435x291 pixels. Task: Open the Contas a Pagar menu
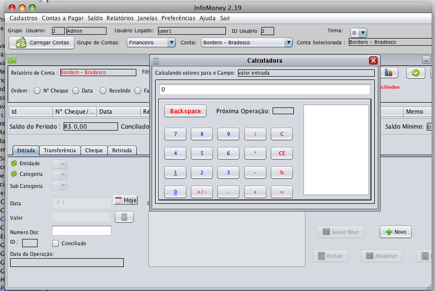[x=63, y=18]
